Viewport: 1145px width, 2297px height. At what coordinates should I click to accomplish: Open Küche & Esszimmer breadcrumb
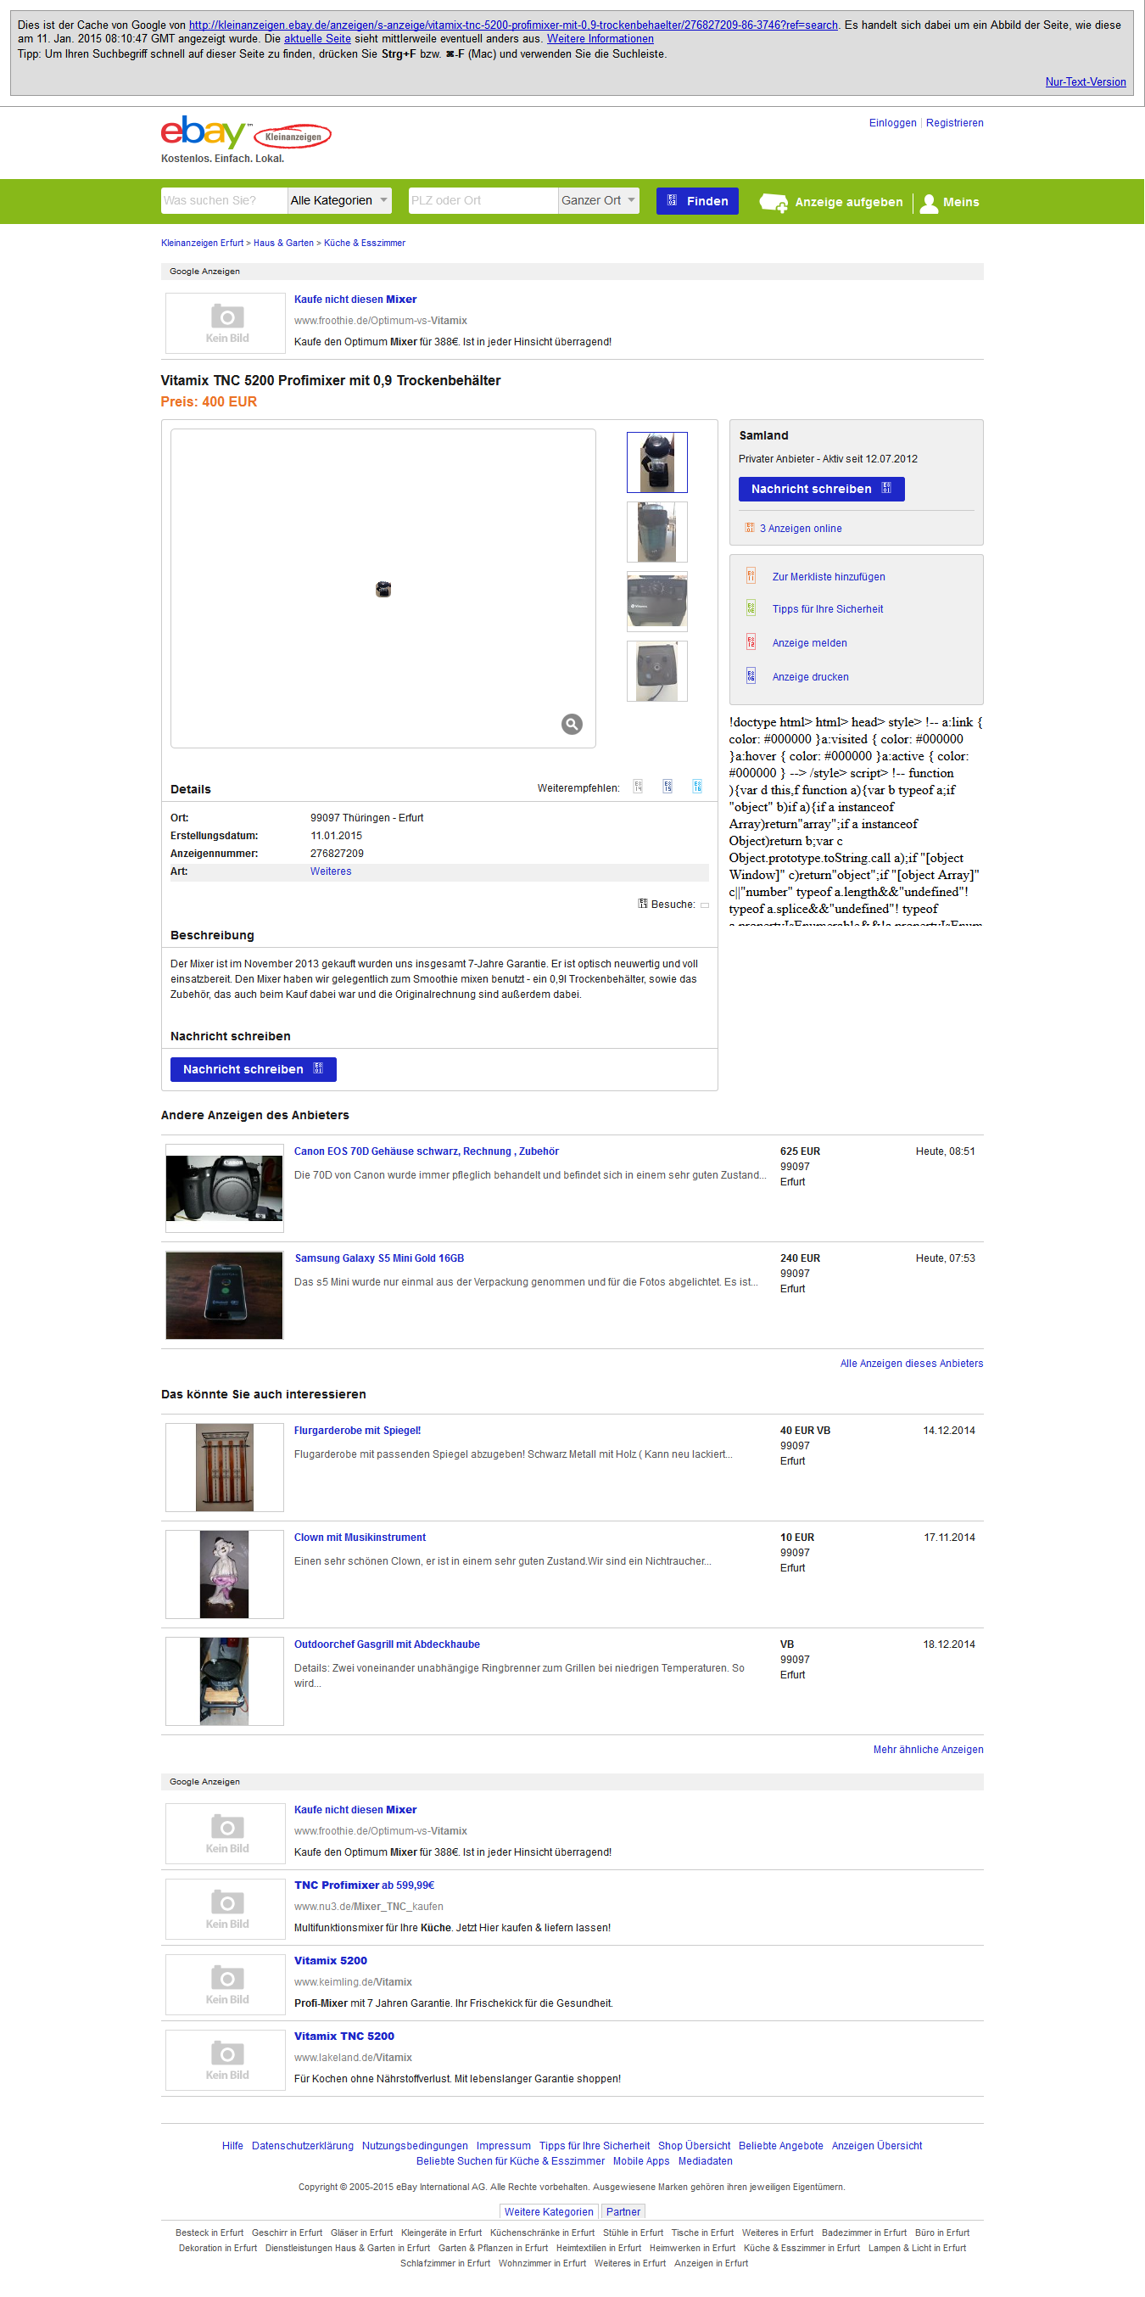pyautogui.click(x=365, y=243)
